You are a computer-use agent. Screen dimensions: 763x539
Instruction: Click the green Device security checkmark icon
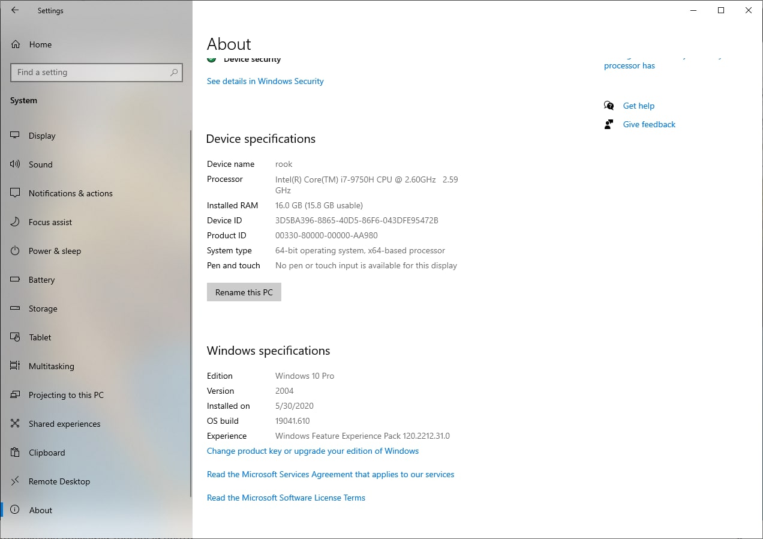[211, 59]
